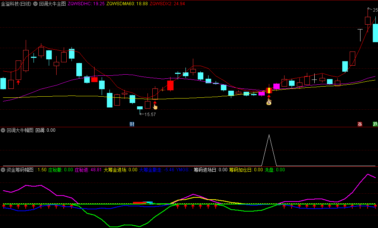The width and height of the screenshot is (378, 228).
Task: Click the yellow-striped red signal candle
Action: tap(269, 90)
